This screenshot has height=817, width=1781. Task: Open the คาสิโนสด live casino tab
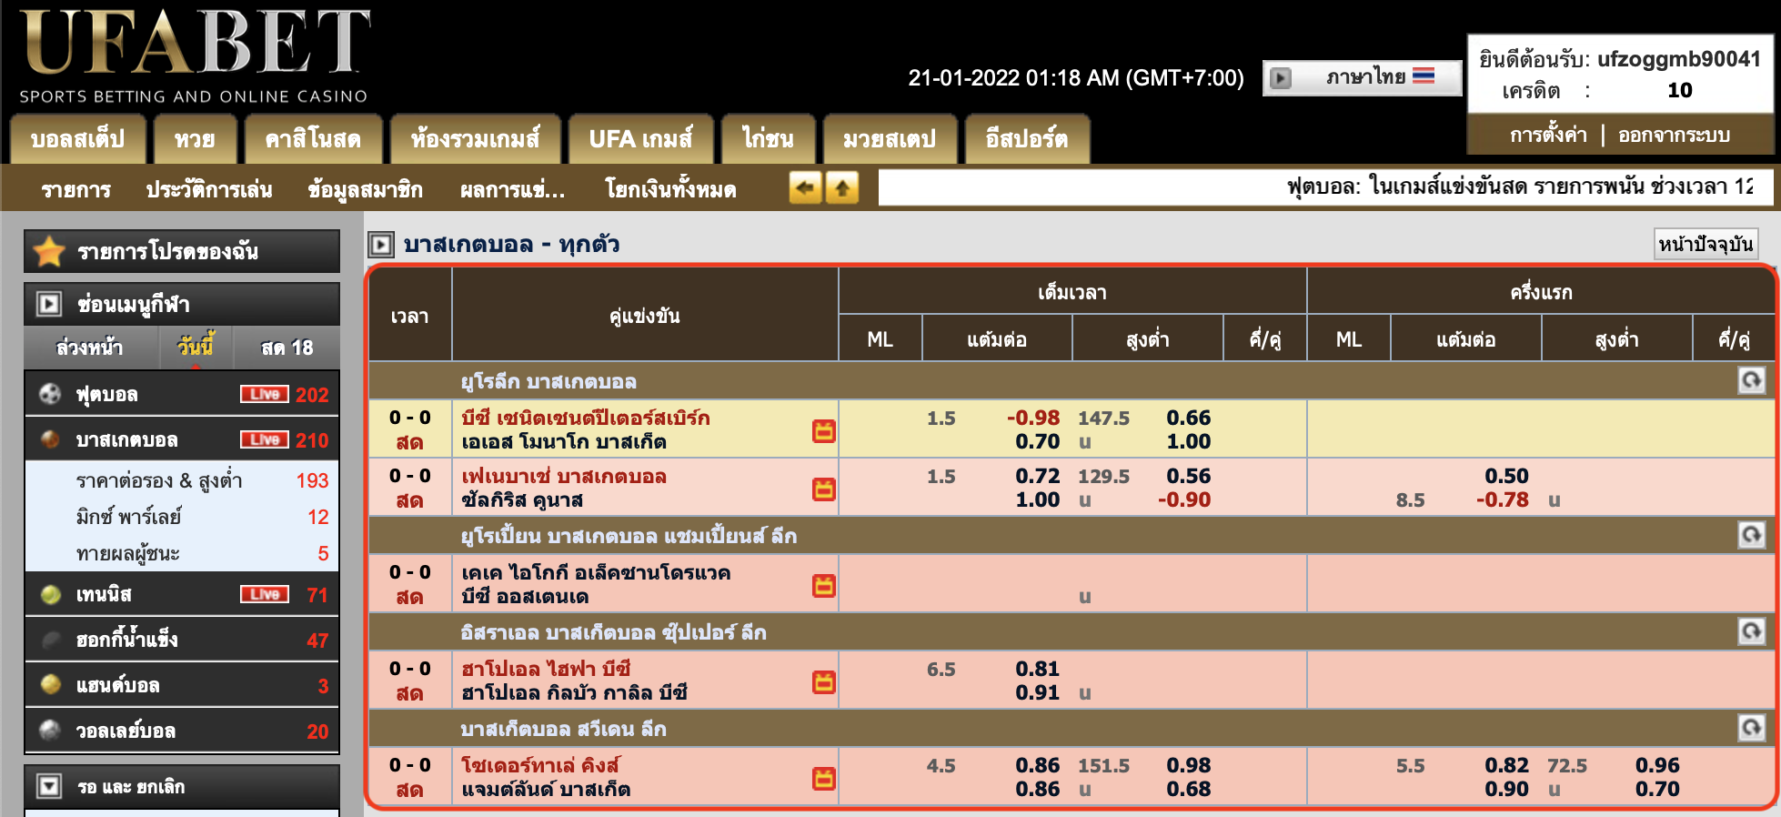tap(313, 139)
